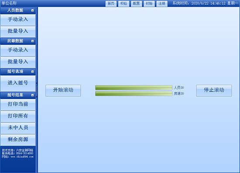Open the 初始 tab

[x=149, y=3]
